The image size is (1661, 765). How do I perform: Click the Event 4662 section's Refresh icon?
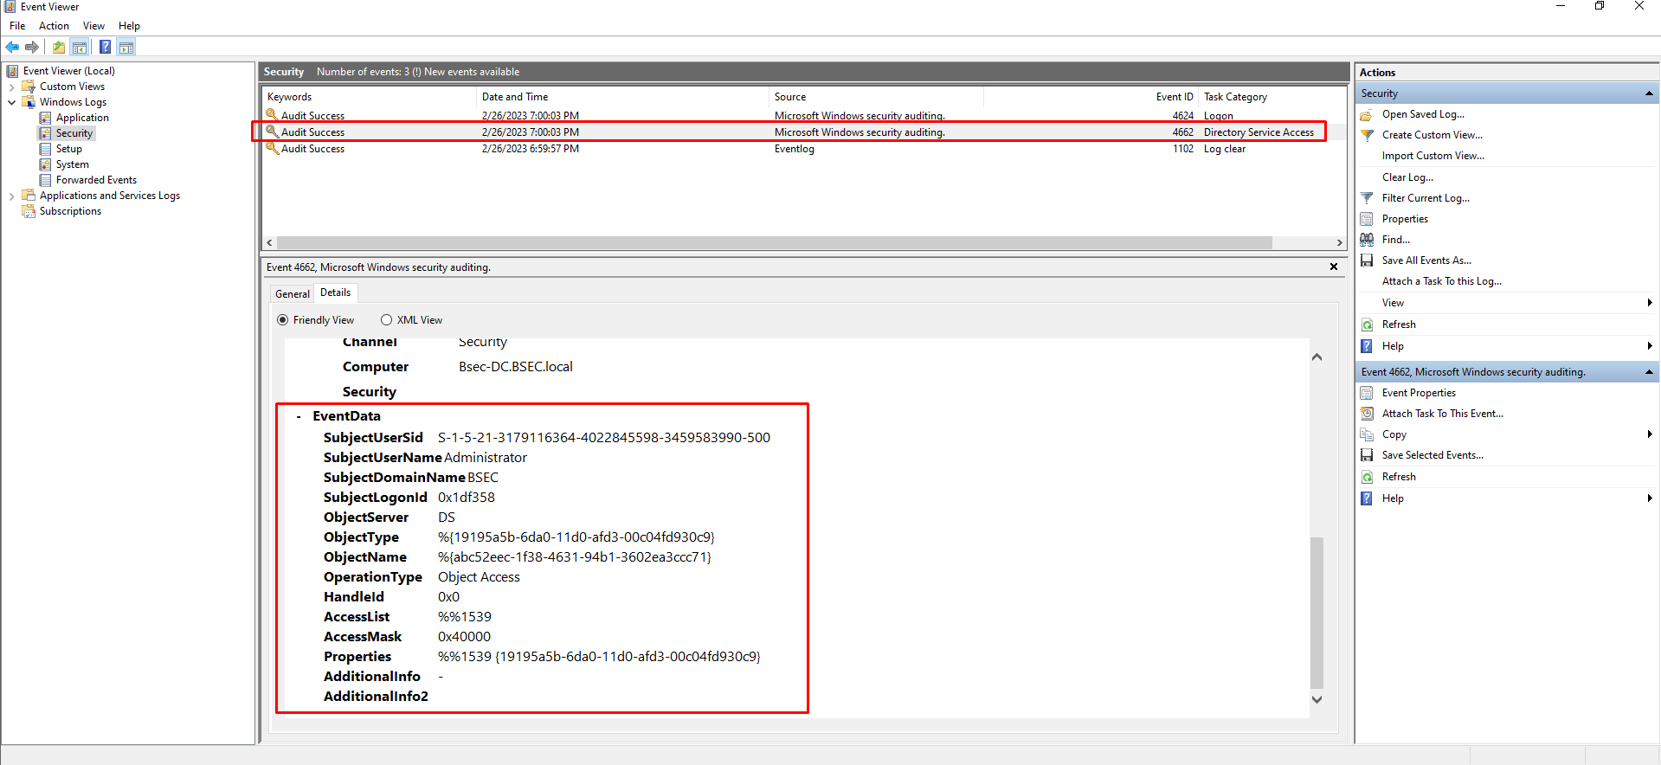click(x=1367, y=477)
